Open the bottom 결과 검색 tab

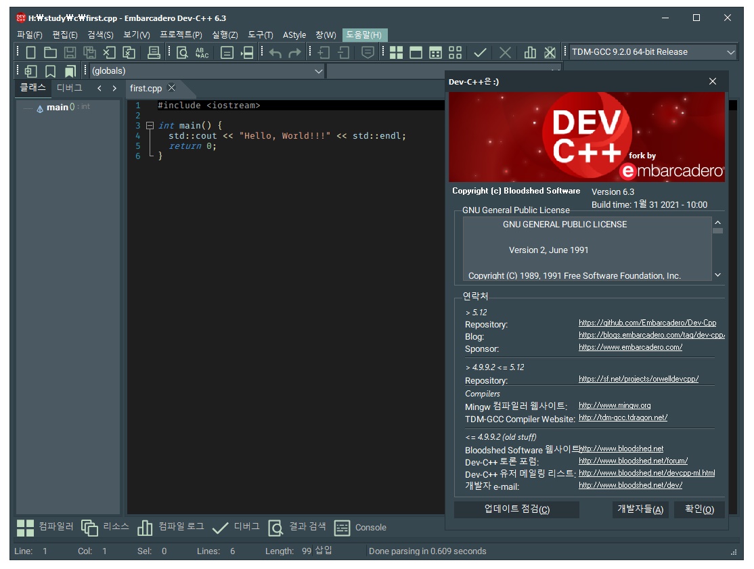tap(297, 527)
